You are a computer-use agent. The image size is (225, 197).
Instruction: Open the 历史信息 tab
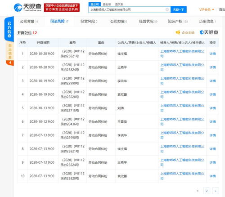pyautogui.click(x=207, y=21)
